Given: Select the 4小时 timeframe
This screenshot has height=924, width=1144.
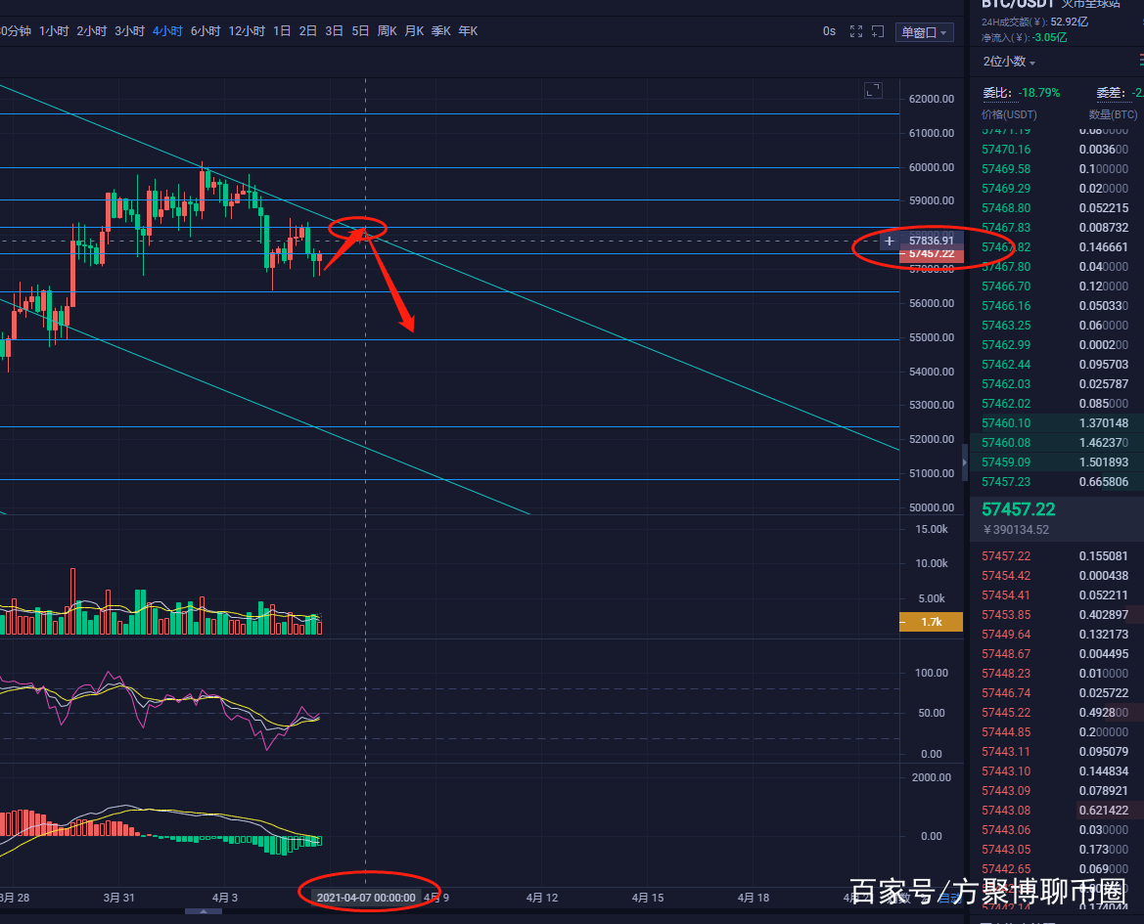Looking at the screenshot, I should pyautogui.click(x=167, y=30).
